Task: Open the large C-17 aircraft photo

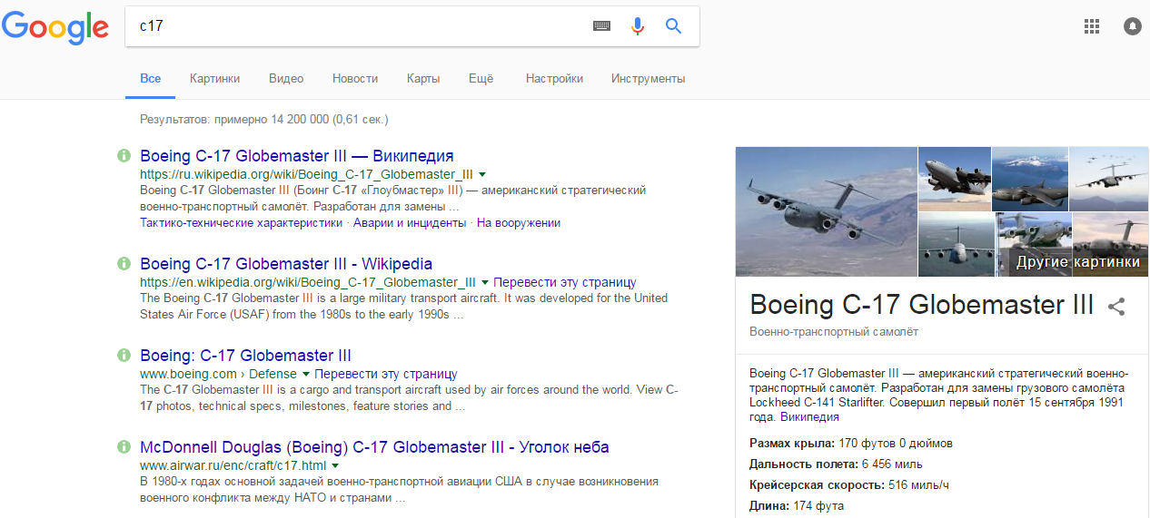Action: [826, 211]
